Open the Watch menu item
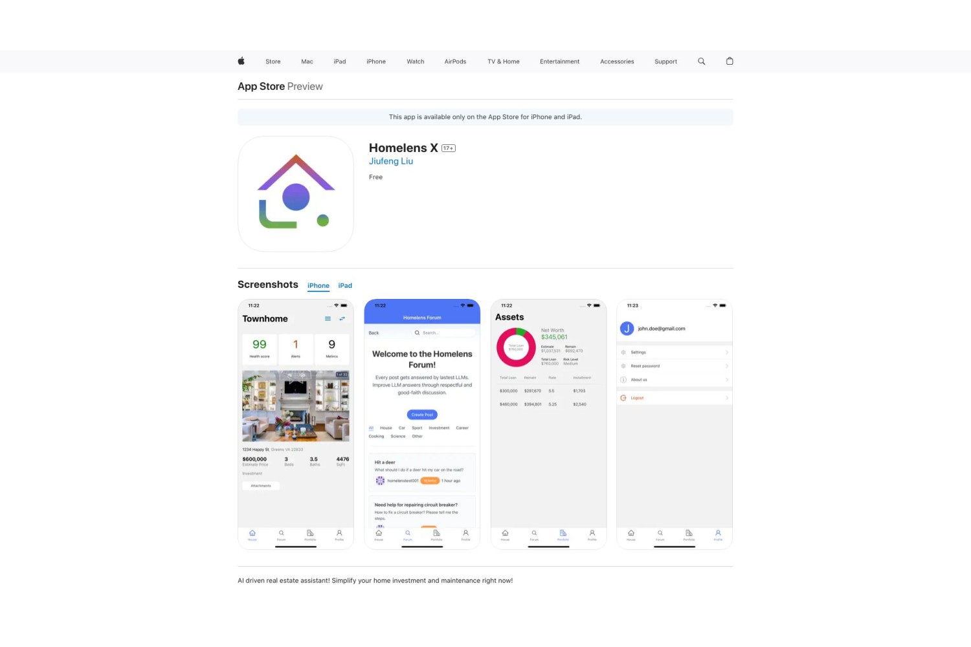 coord(416,61)
